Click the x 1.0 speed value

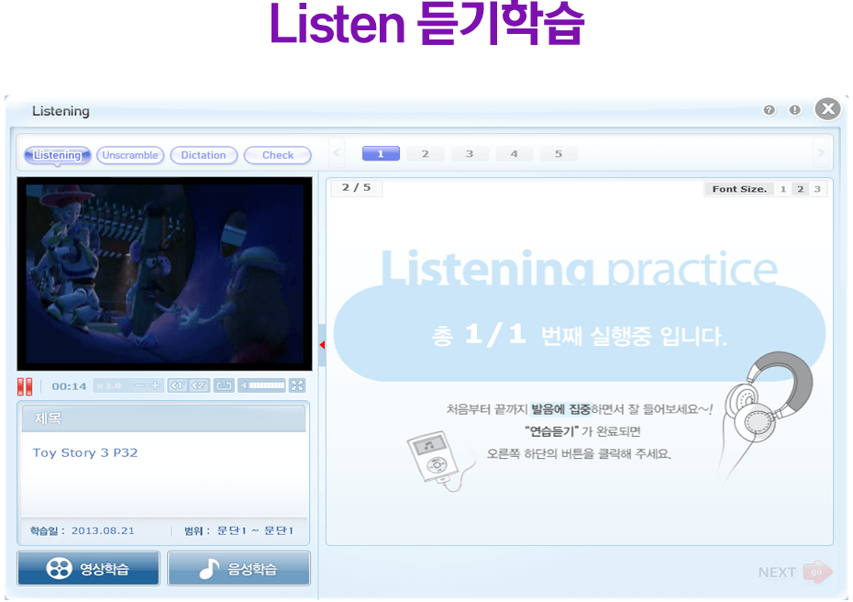[109, 386]
